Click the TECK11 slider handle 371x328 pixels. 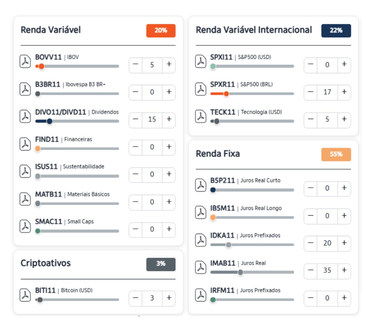pos(217,121)
